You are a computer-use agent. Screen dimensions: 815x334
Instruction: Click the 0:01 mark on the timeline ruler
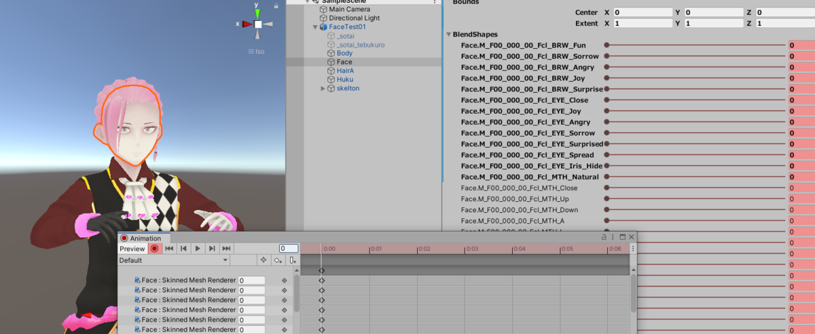click(x=376, y=249)
